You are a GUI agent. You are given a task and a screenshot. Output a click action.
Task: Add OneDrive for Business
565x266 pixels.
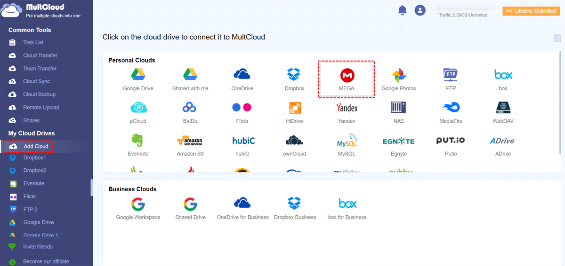(242, 208)
